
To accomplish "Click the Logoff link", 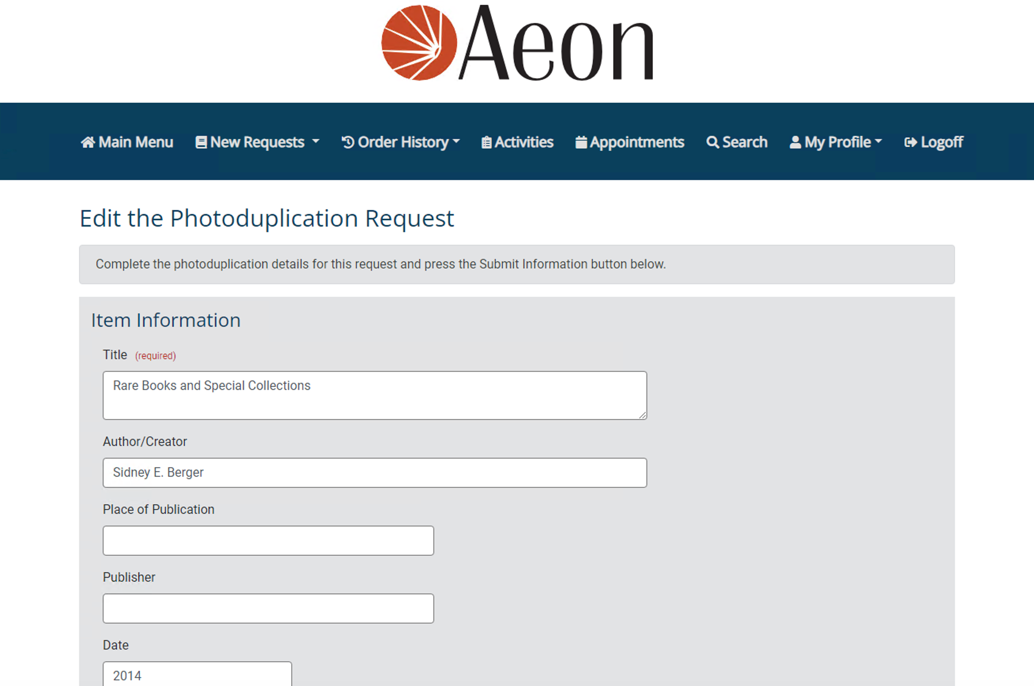I will click(934, 142).
